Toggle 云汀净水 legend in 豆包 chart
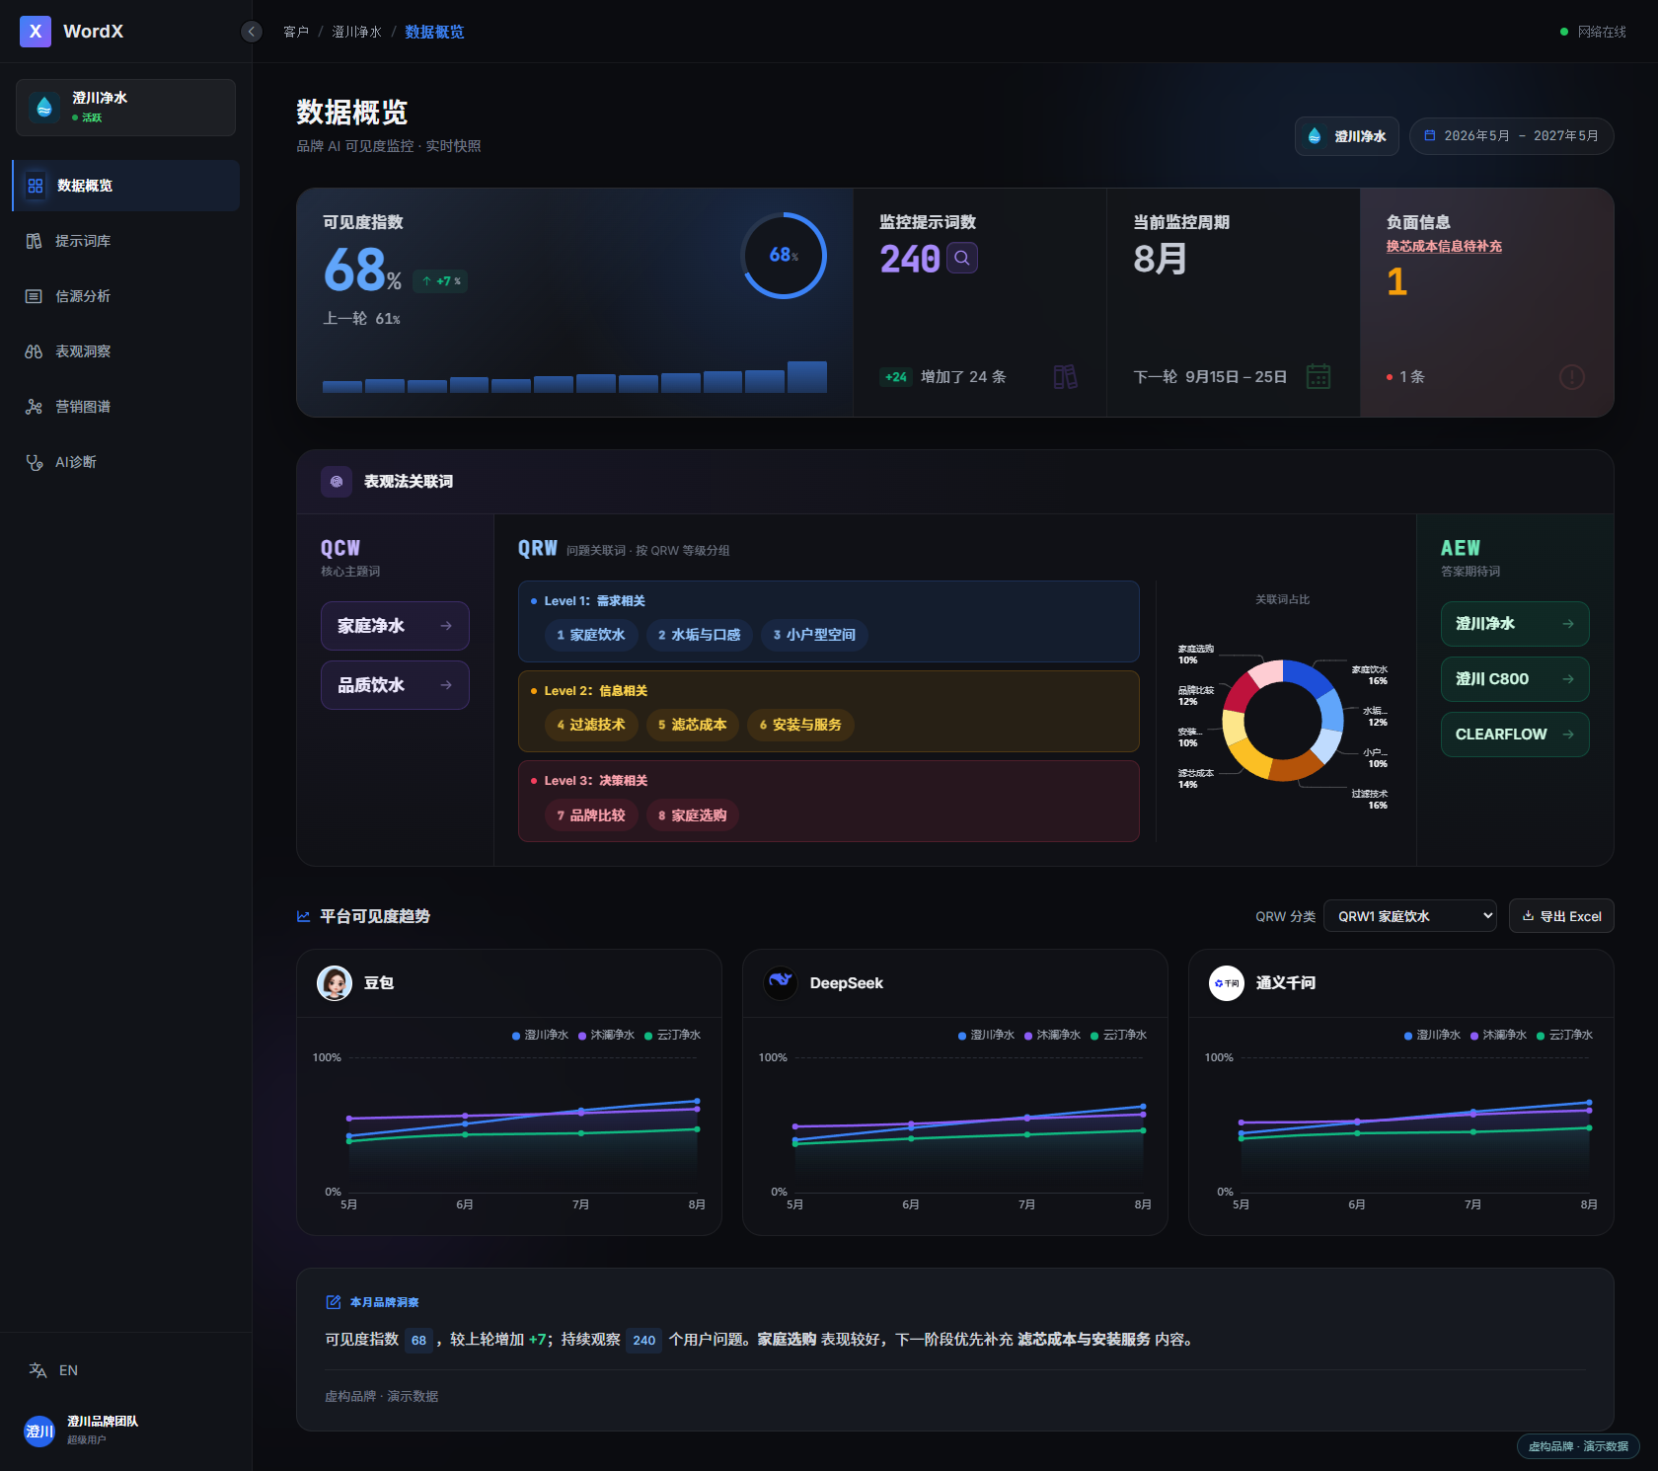The image size is (1658, 1471). [x=672, y=1036]
